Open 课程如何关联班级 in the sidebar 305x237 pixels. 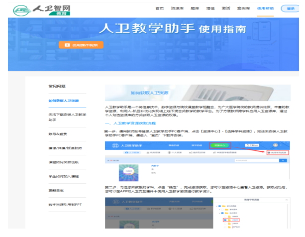pos(63,162)
